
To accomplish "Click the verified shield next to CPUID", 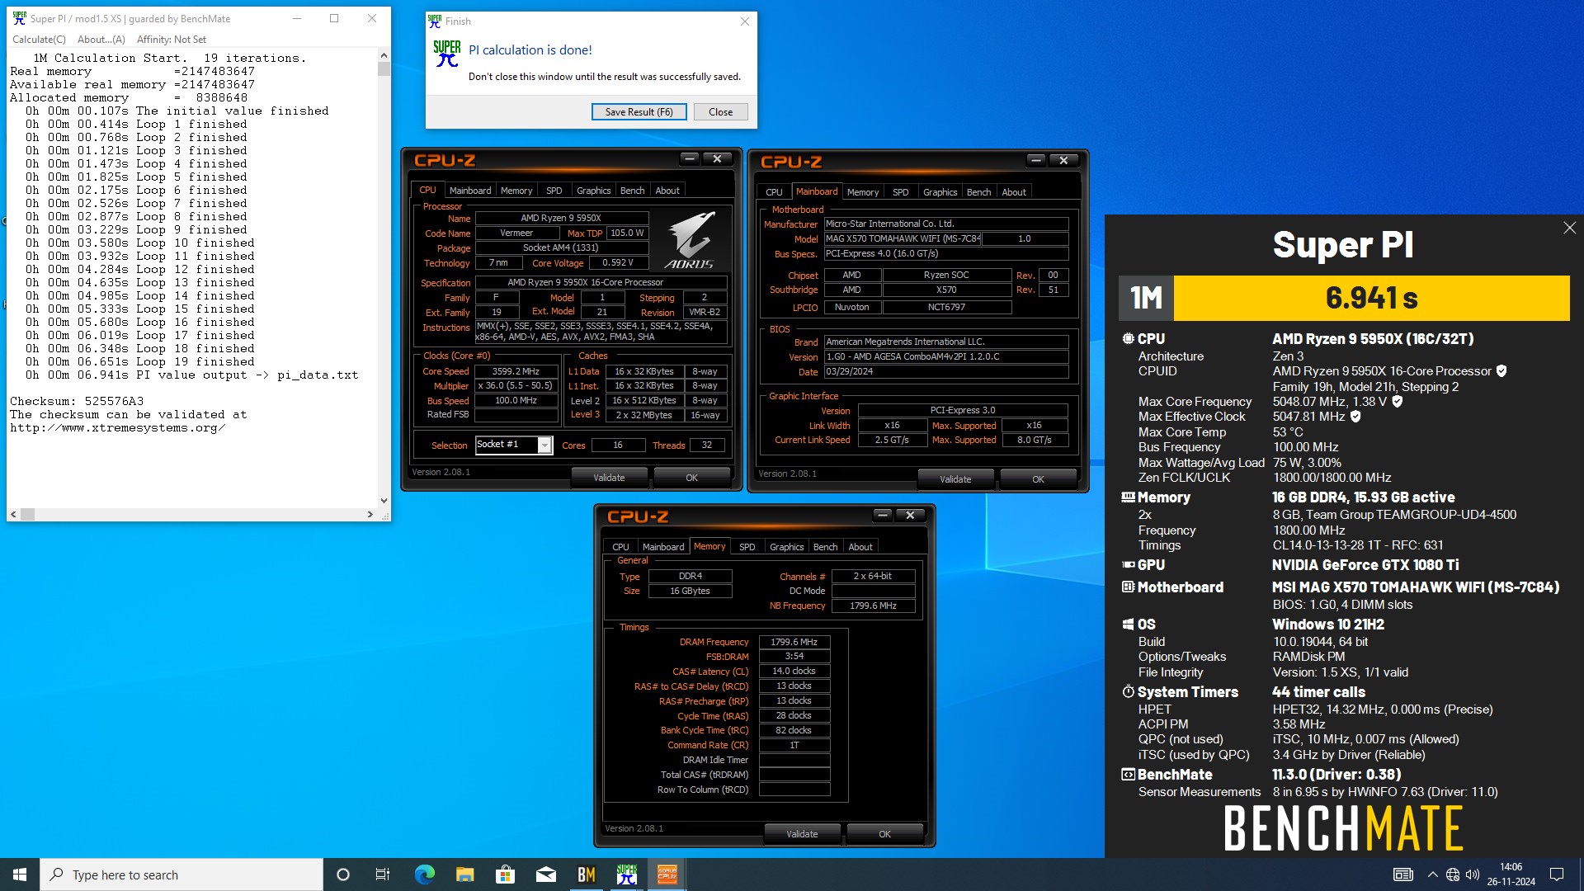I will coord(1501,371).
